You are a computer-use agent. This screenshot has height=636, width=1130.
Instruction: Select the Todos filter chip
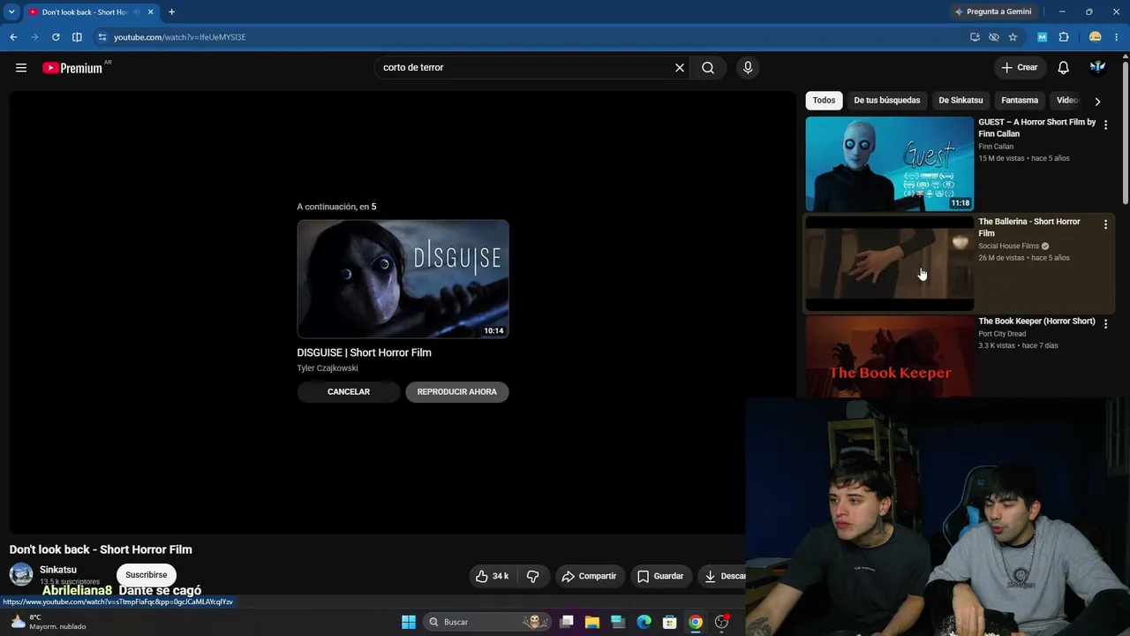(824, 101)
